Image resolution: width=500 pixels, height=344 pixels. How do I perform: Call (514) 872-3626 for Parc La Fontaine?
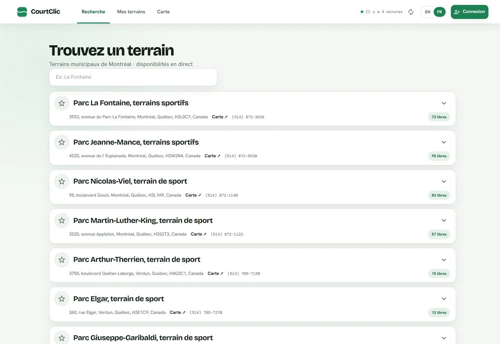248,117
